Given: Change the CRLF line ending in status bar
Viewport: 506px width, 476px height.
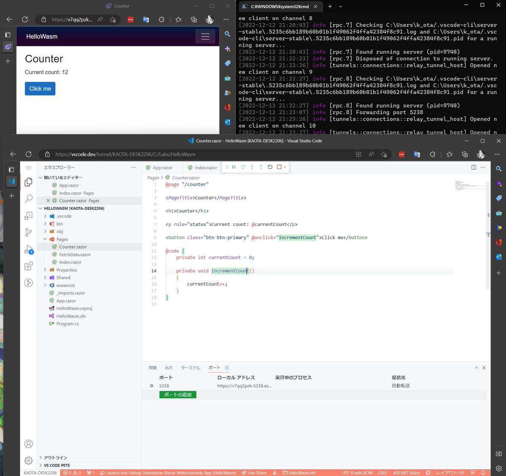Looking at the screenshot, I should (382, 473).
